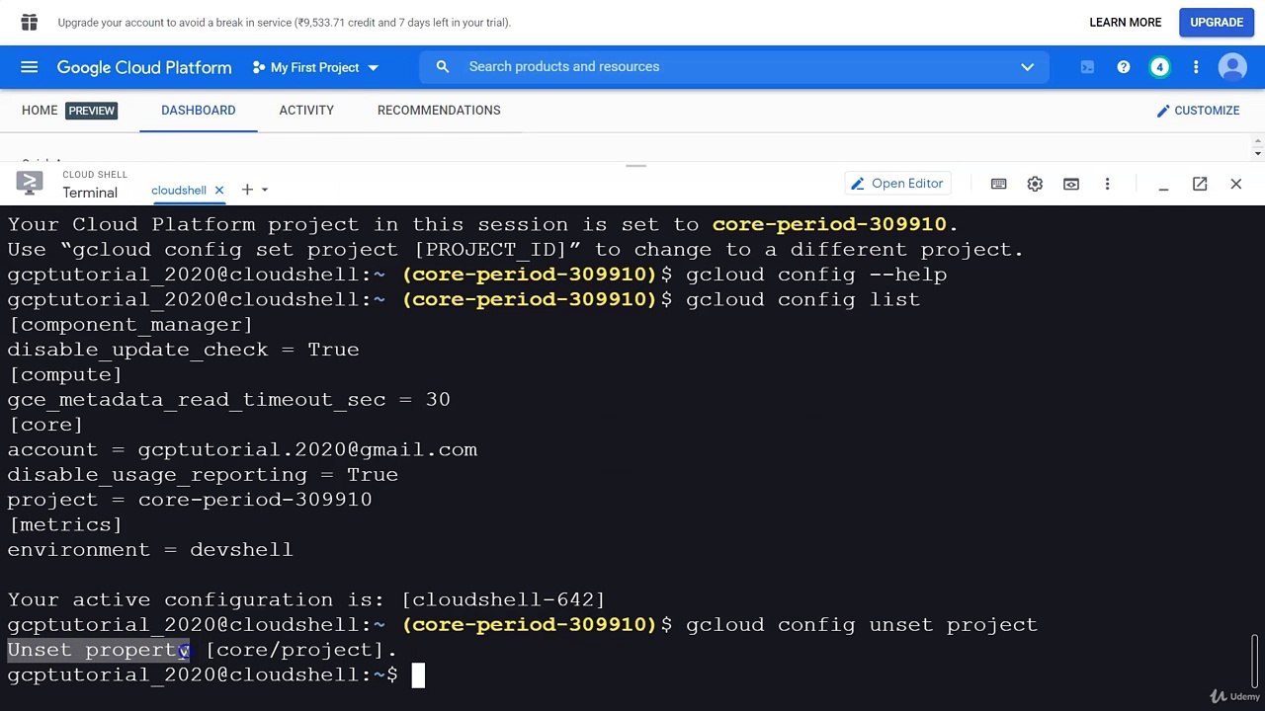The width and height of the screenshot is (1265, 711).
Task: Click the panel resize handle above Cloud Shell
Action: 635,166
